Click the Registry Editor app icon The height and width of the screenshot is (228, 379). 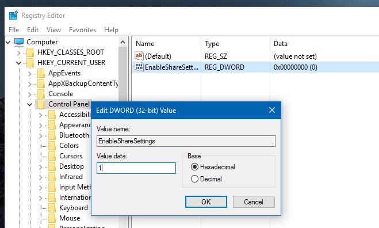coord(13,15)
